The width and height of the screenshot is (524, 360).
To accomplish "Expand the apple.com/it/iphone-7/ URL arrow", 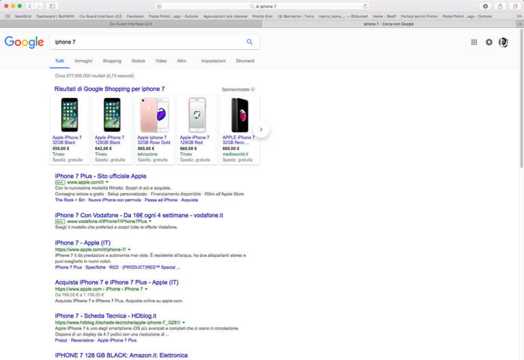I will (x=130, y=250).
